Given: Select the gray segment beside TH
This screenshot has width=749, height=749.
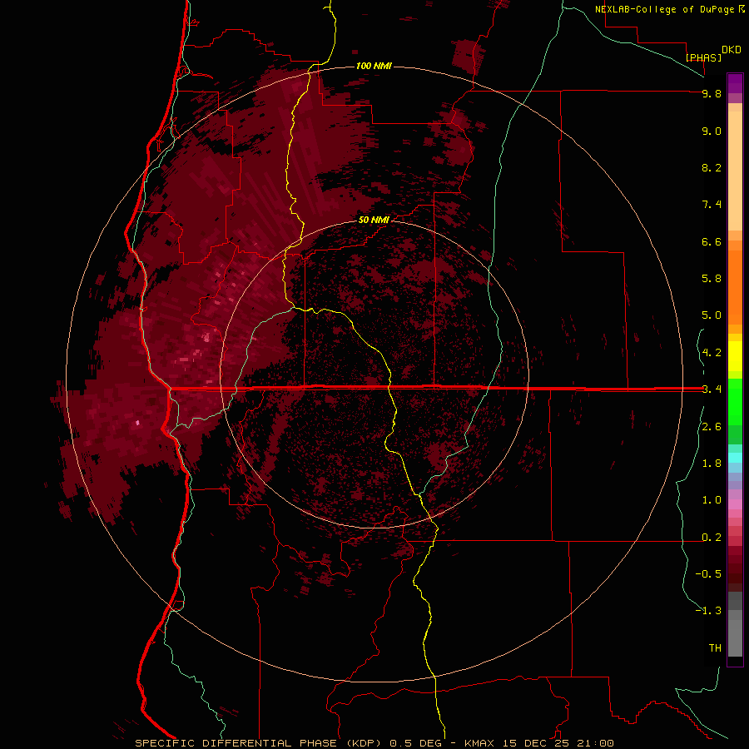Looking at the screenshot, I should click(735, 640).
